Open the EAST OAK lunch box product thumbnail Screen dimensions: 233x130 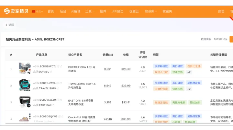point(25,101)
